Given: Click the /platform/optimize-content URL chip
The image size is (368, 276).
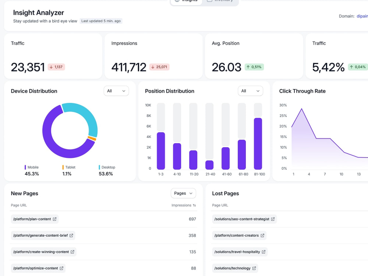Looking at the screenshot, I should (38, 268).
